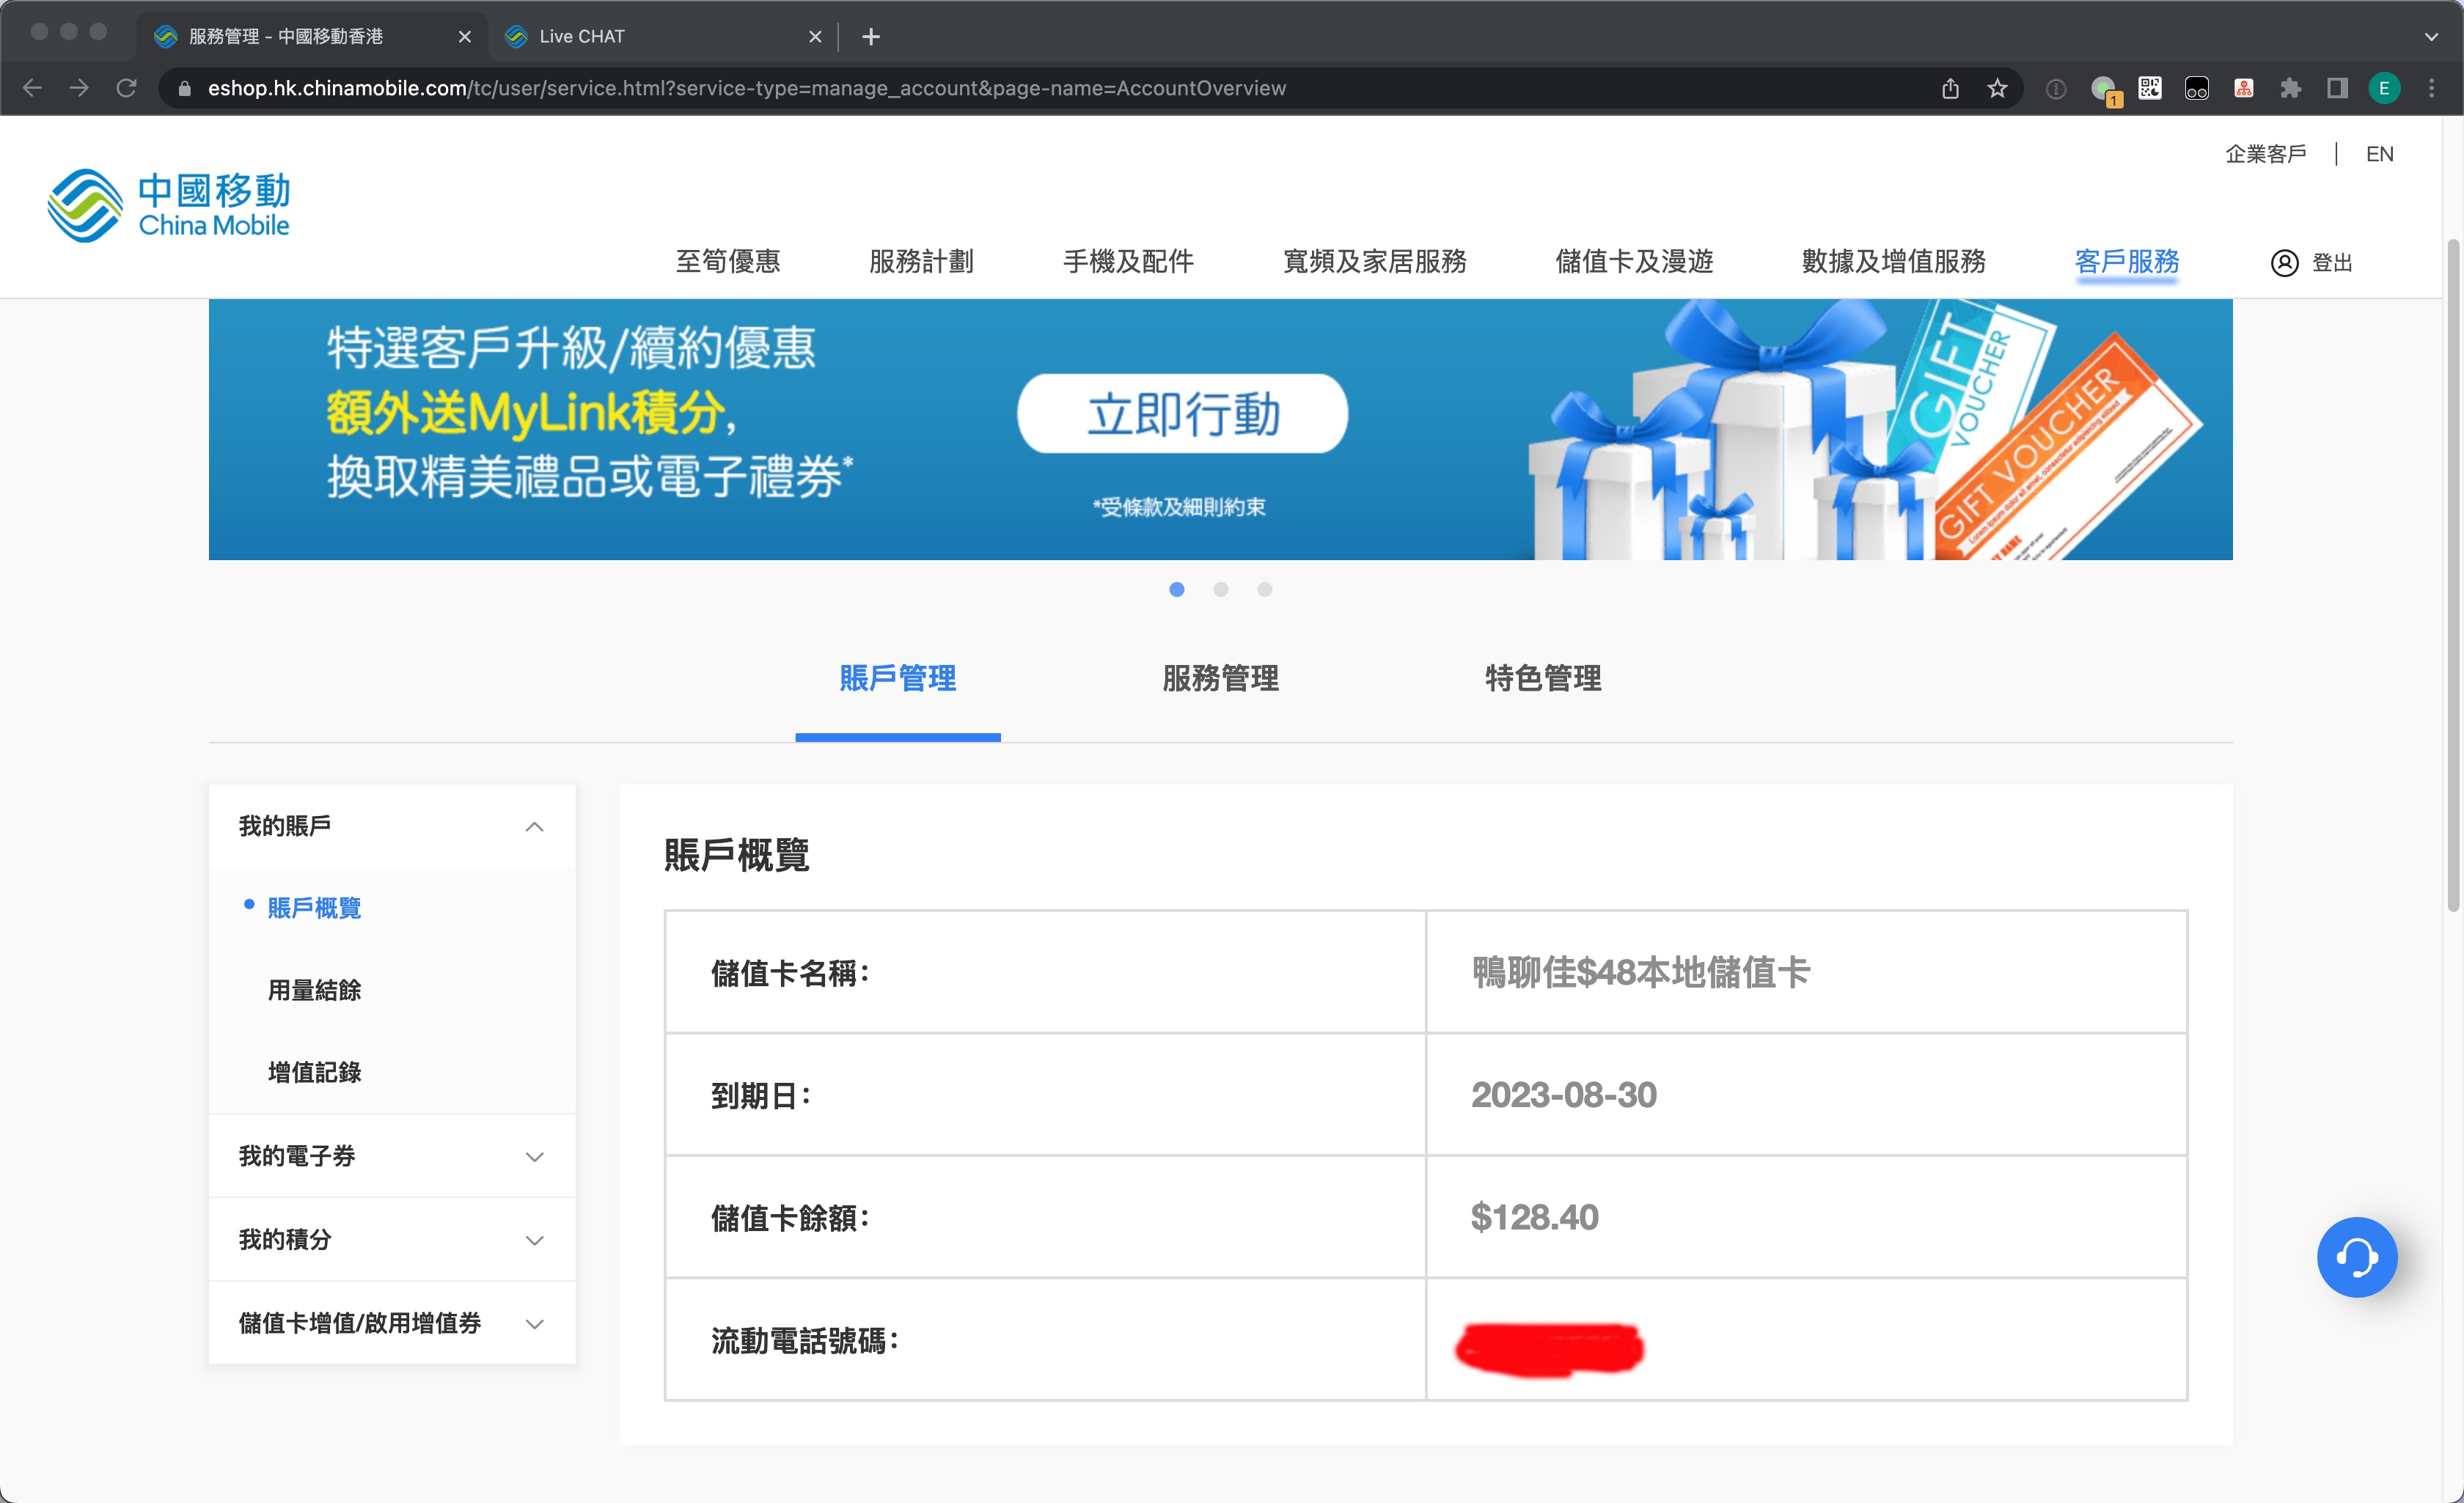Reload the page with refresh icon
Viewport: 2464px width, 1503px height.
point(126,88)
